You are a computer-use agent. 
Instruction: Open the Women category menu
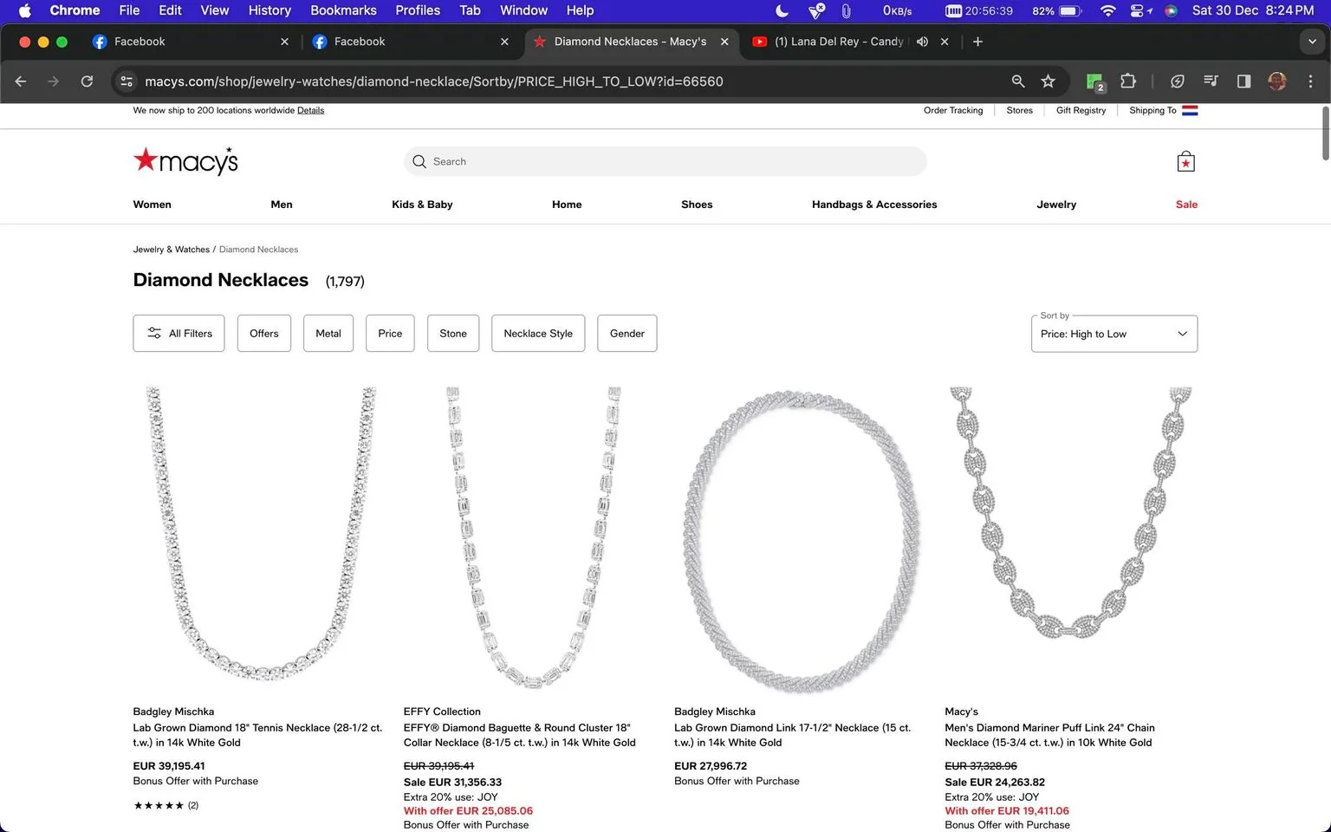coord(152,205)
